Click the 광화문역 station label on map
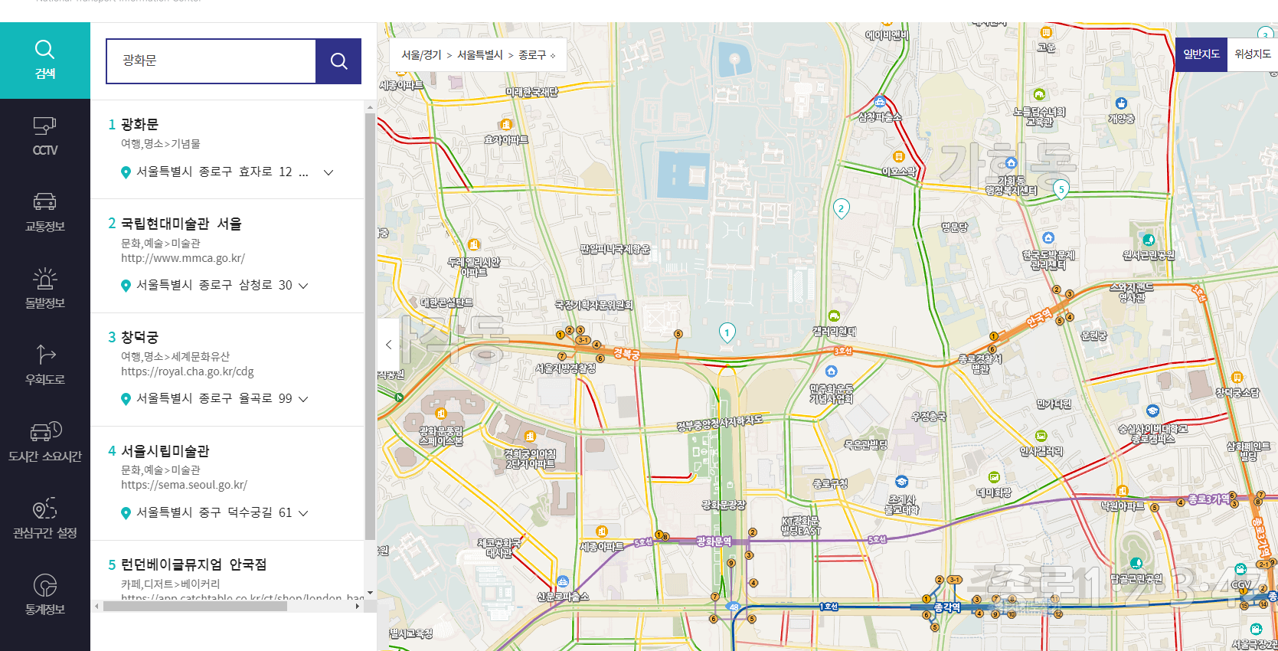 (x=713, y=541)
